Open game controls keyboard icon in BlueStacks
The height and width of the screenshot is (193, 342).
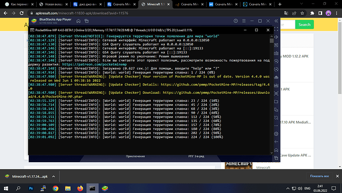276,53
